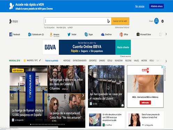Go to the previous carousel slide
Viewport: 173px width, 130px height.
tap(11, 95)
